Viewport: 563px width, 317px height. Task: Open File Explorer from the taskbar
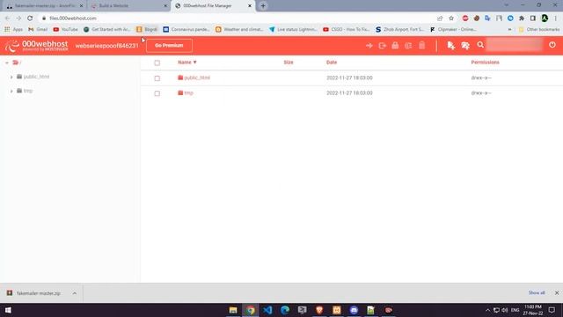233,310
